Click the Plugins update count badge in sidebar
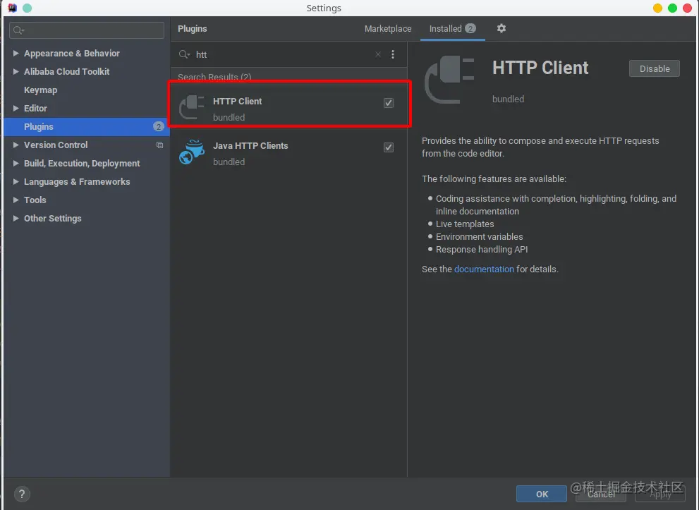 [x=158, y=126]
